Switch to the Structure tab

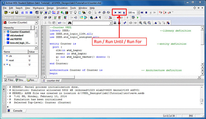[x=20, y=80]
